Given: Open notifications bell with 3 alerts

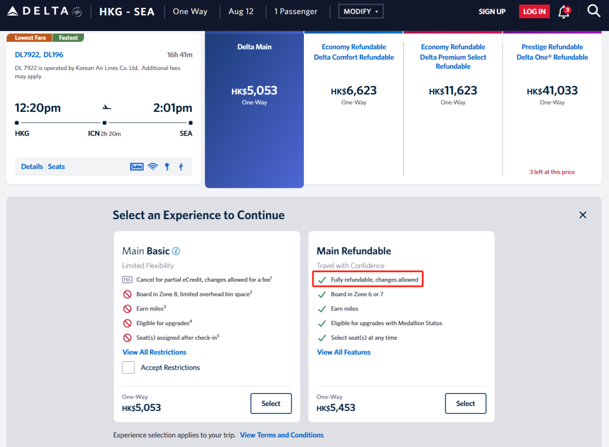Looking at the screenshot, I should click(563, 12).
